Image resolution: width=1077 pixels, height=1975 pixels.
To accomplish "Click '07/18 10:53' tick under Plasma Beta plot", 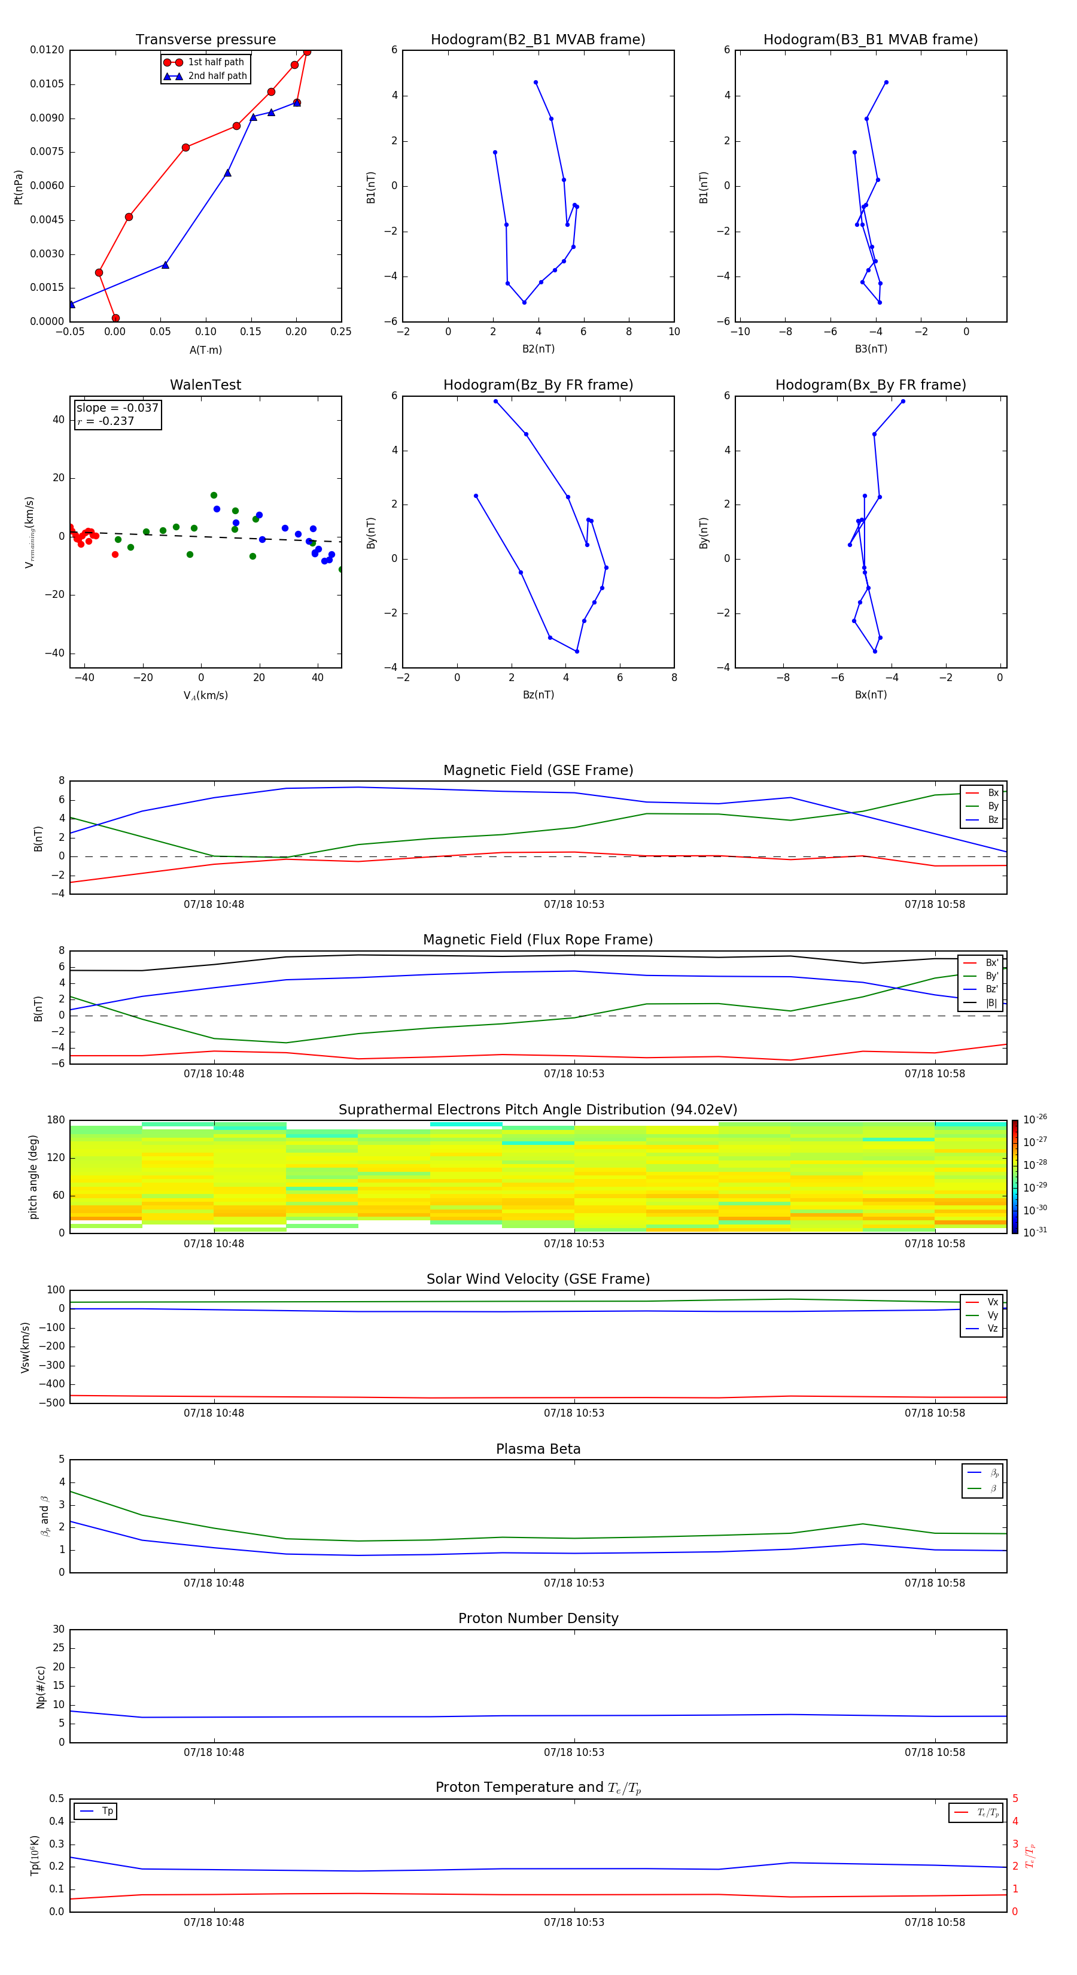I will (574, 1583).
